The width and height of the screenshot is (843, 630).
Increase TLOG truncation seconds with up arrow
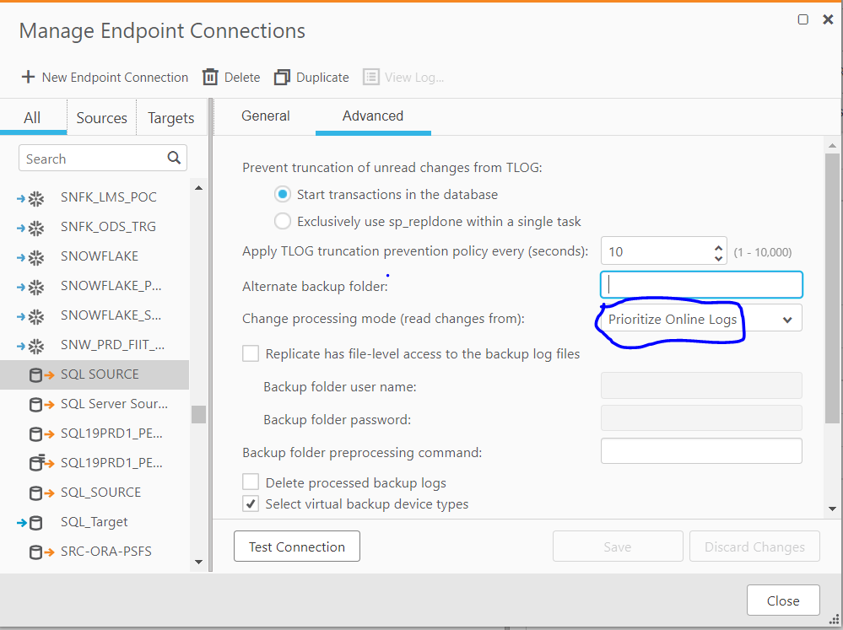point(718,247)
